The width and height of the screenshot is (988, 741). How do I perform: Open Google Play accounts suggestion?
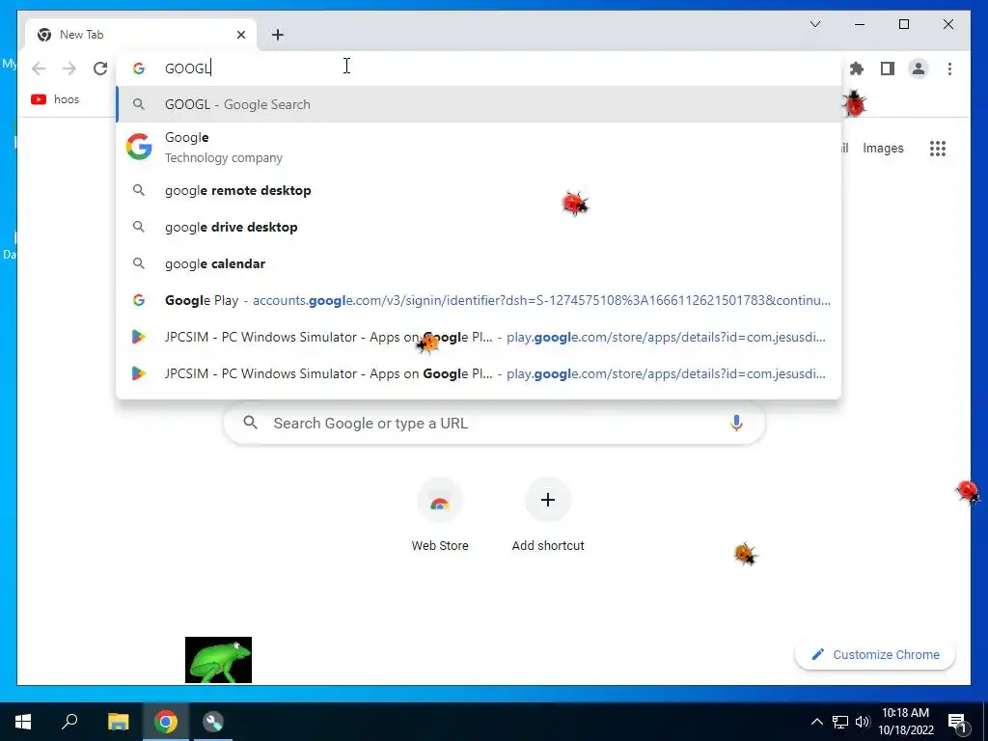click(x=479, y=300)
